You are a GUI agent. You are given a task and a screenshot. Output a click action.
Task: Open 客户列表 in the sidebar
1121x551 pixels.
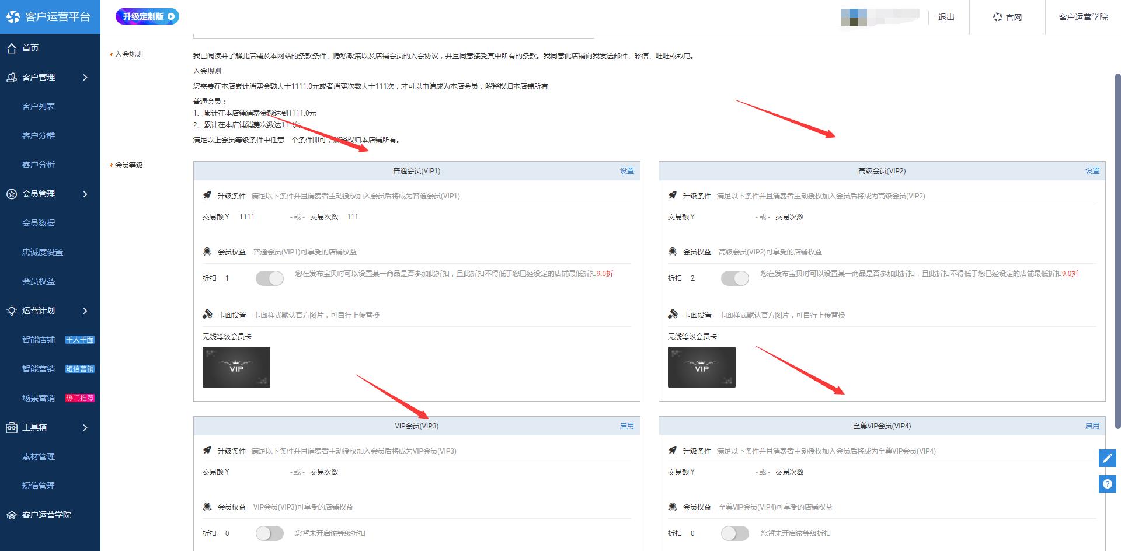39,106
